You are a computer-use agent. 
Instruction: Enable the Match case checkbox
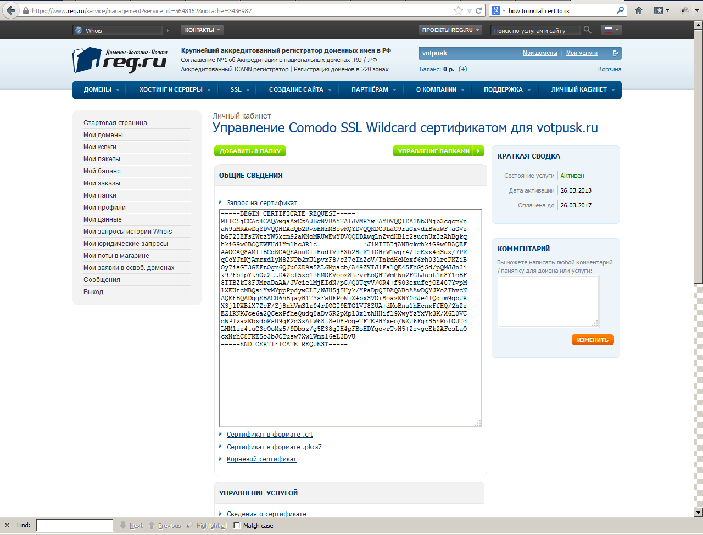(x=237, y=525)
